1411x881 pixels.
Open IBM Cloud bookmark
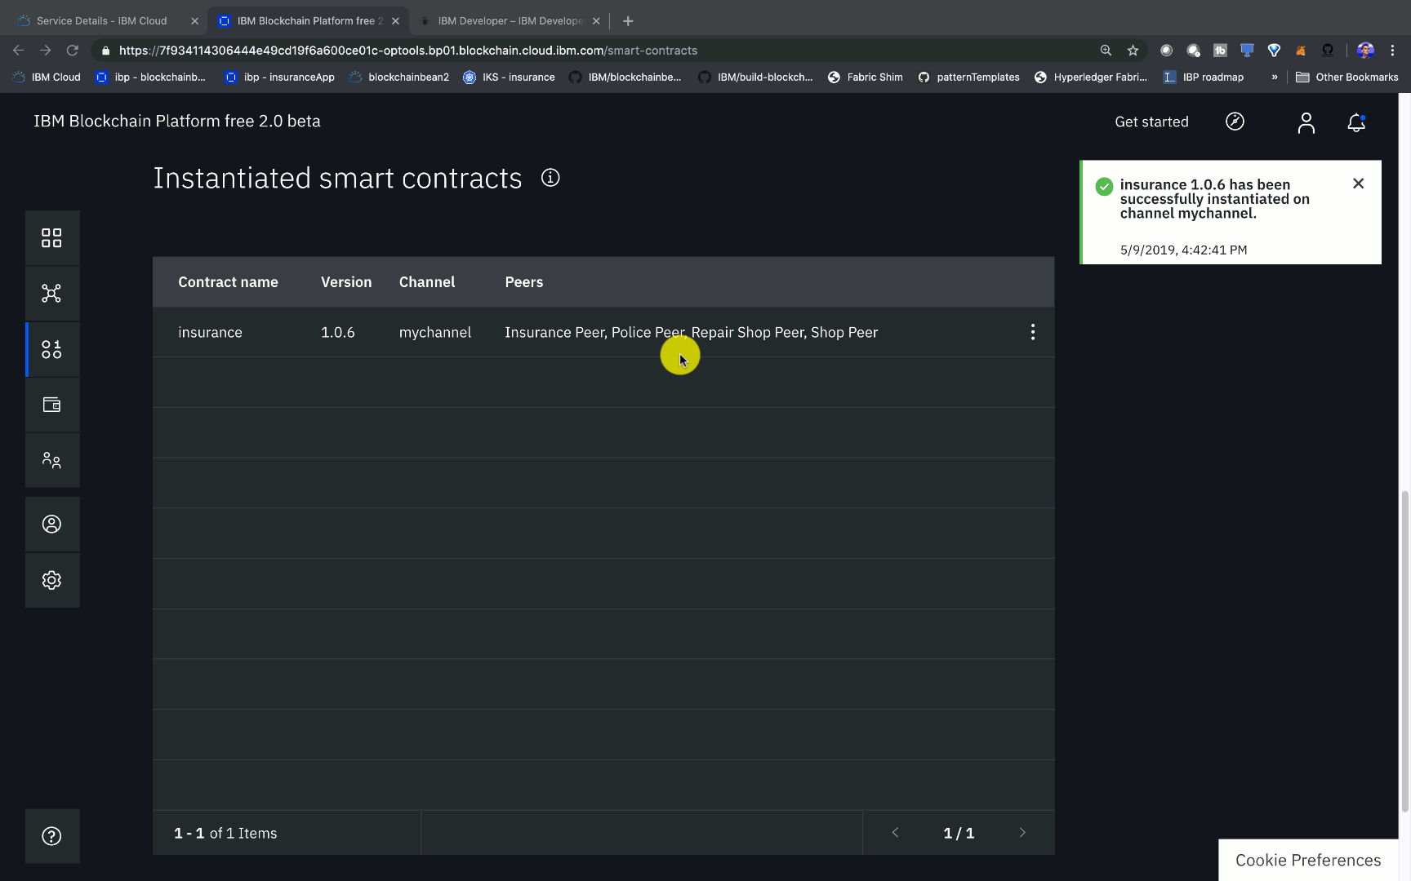(47, 77)
